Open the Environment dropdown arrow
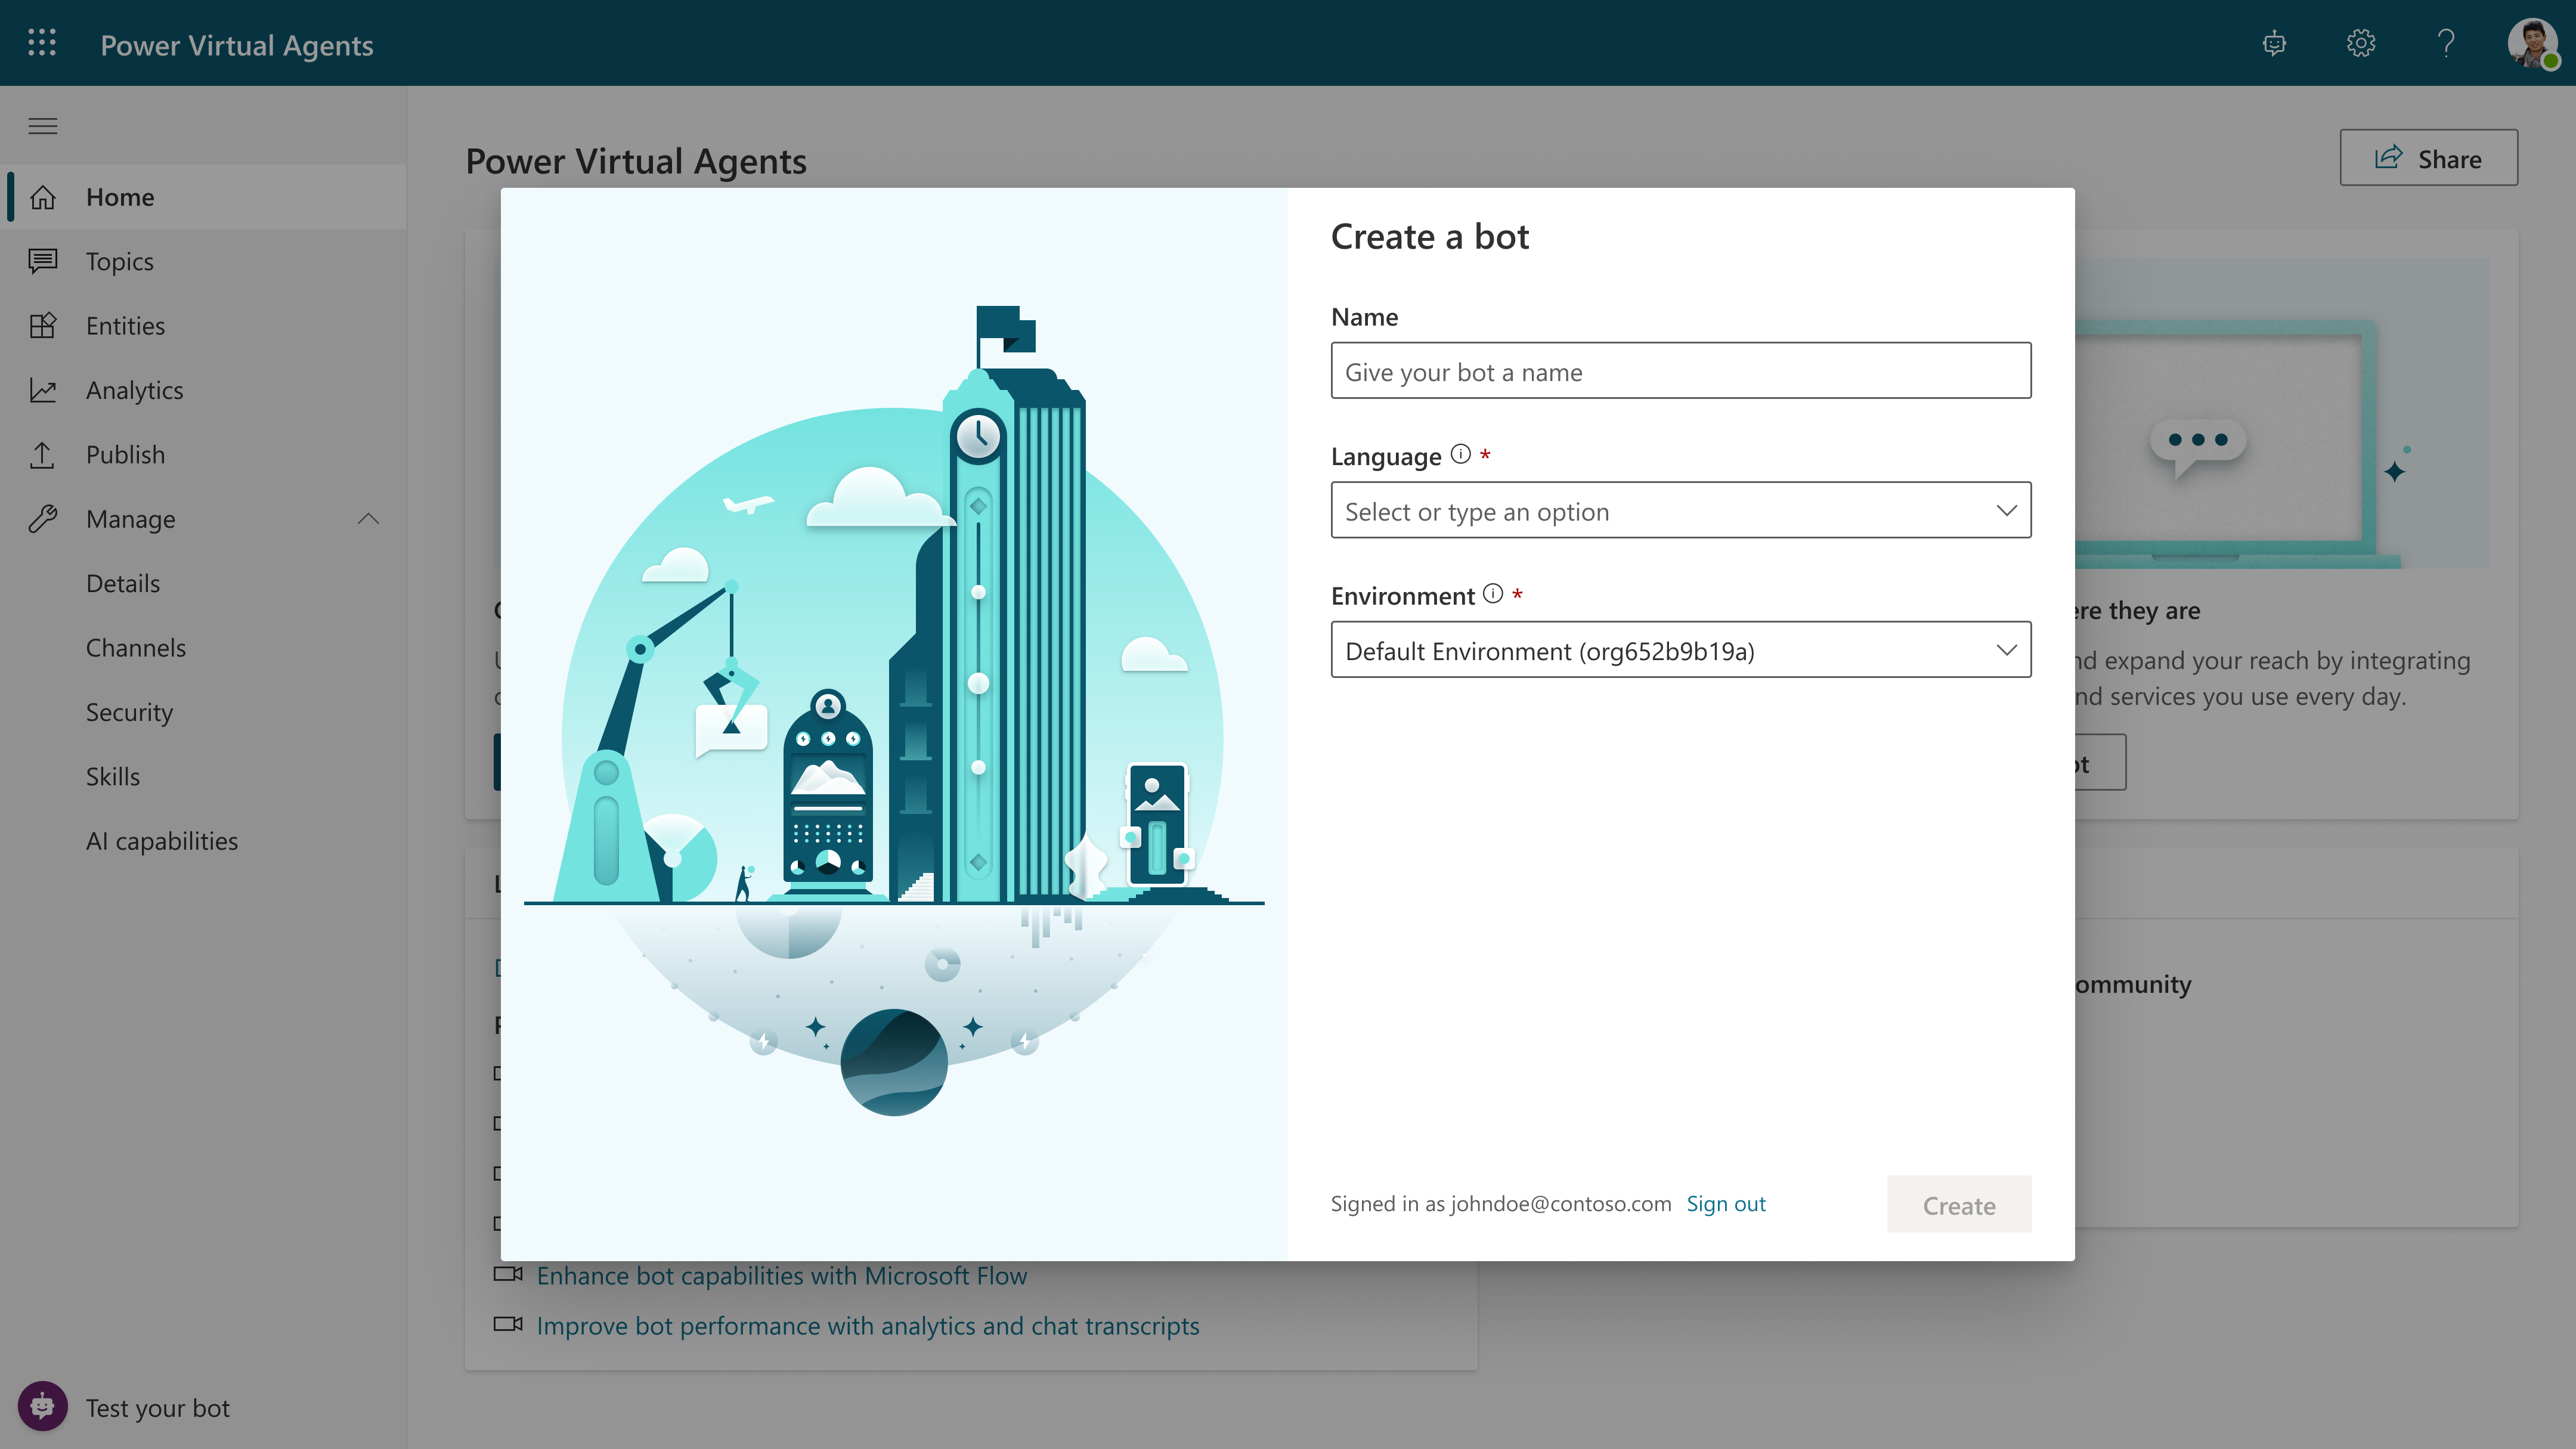This screenshot has width=2576, height=1449. 2006,650
